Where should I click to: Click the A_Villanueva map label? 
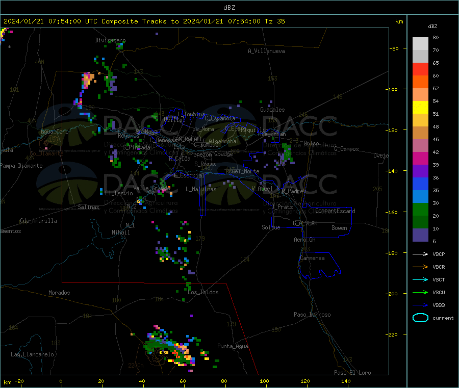coord(266,51)
